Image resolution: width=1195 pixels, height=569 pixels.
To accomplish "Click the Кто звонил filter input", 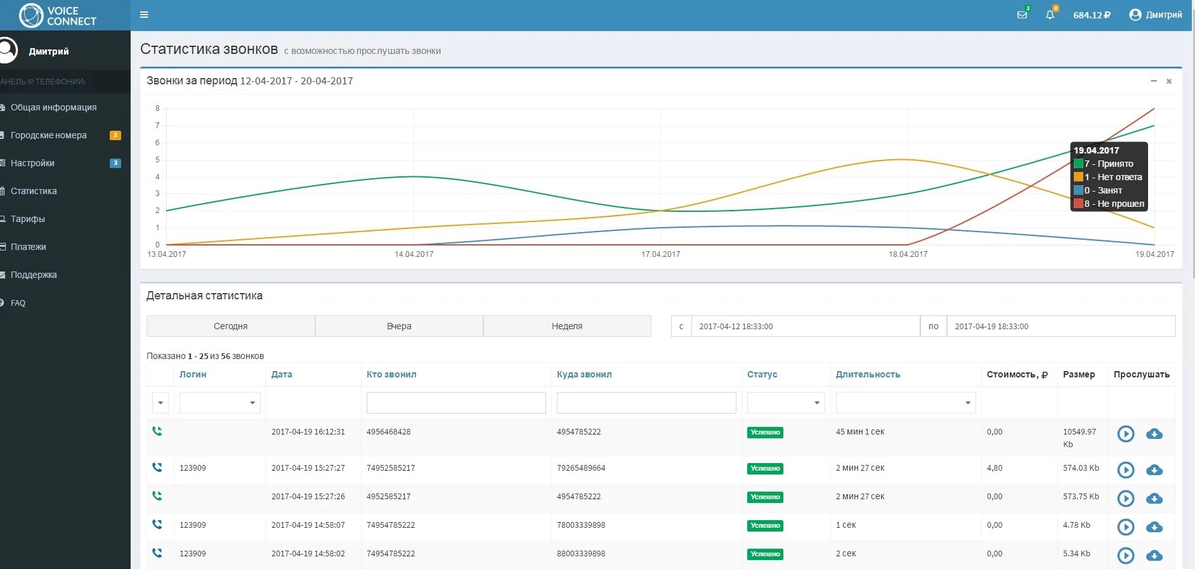I will click(x=456, y=403).
